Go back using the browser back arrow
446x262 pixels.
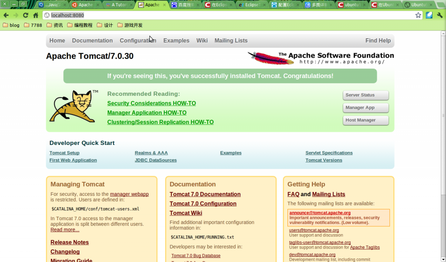(x=6, y=15)
